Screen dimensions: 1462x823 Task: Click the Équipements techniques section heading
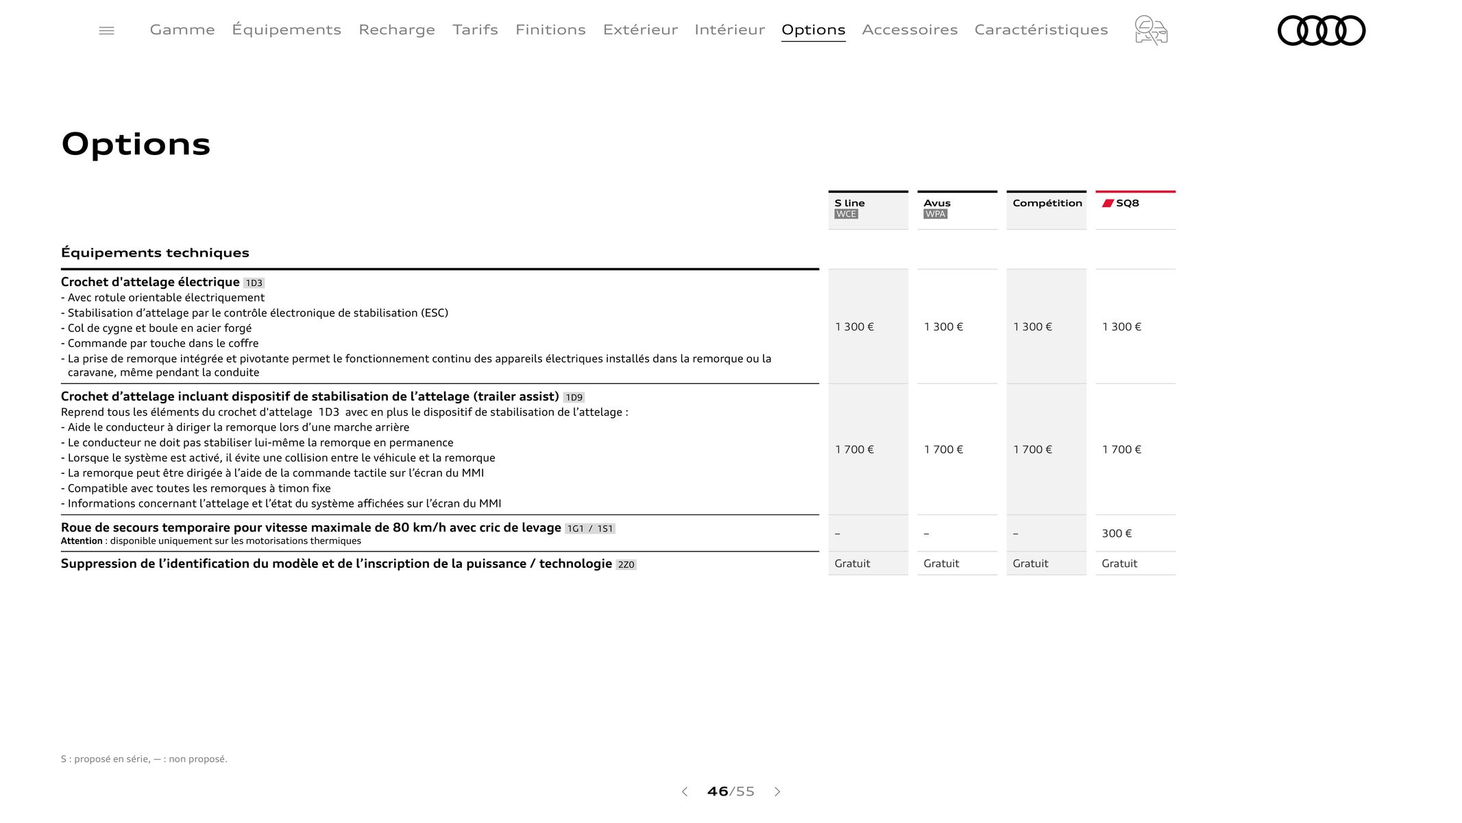(x=155, y=252)
